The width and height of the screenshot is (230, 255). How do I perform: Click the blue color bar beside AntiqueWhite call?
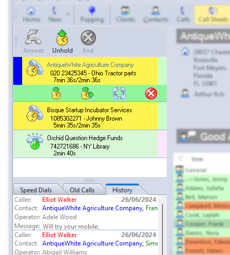pyautogui.click(x=17, y=71)
